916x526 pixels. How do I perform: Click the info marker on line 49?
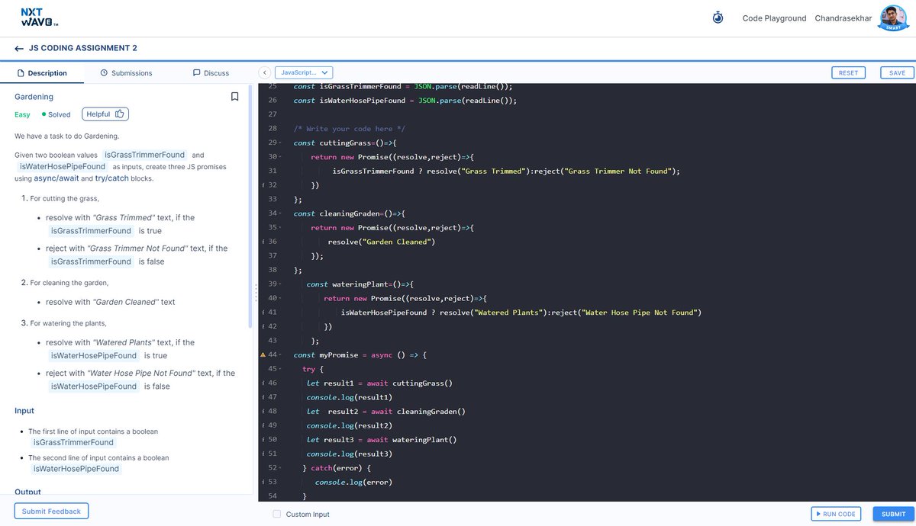click(x=263, y=425)
